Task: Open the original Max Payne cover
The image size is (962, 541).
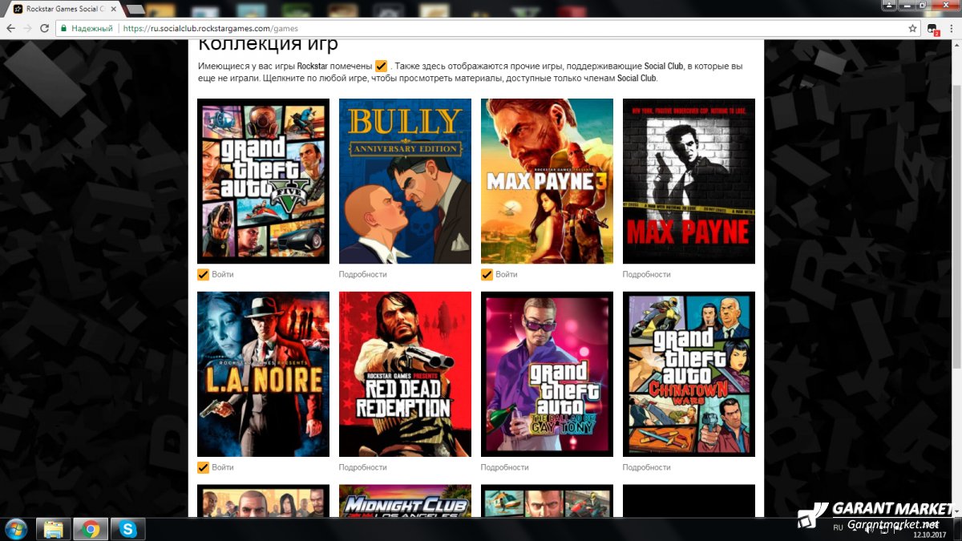Action: click(x=689, y=181)
